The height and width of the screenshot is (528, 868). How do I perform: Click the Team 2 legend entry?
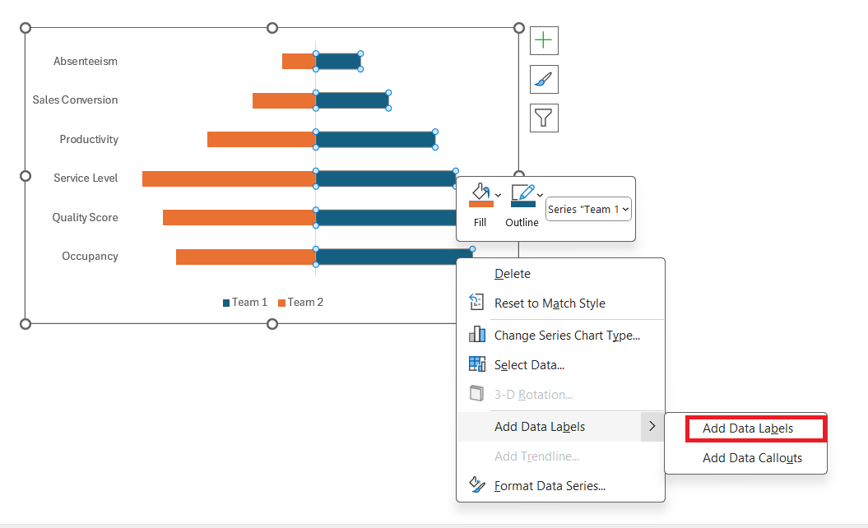point(300,303)
